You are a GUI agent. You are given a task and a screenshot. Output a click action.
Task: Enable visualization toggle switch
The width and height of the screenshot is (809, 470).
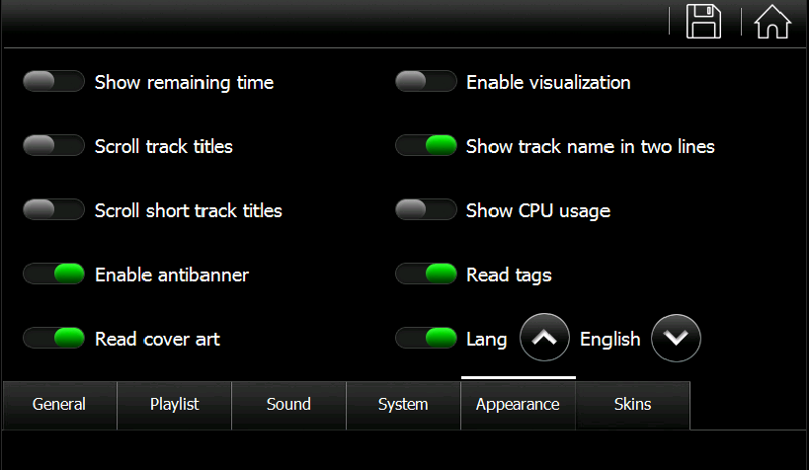[x=426, y=82]
